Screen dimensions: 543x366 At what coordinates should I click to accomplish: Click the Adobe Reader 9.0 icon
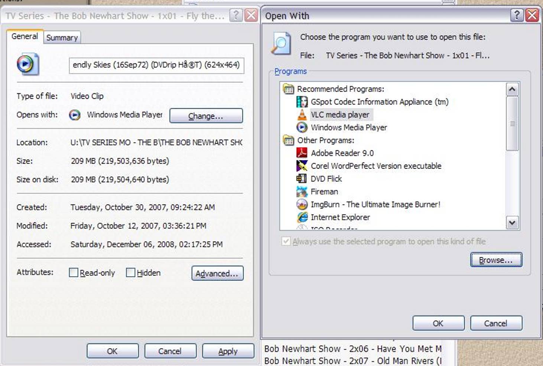(x=302, y=153)
